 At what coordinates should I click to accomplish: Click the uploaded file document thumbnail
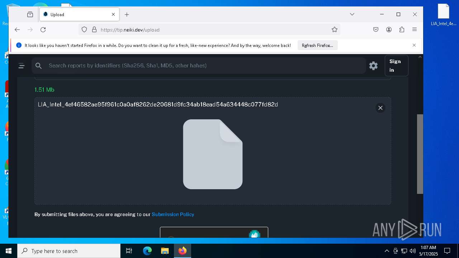pyautogui.click(x=213, y=154)
